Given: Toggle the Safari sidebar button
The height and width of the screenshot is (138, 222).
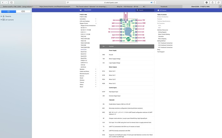Looking at the screenshot, I should (x=12, y=2).
